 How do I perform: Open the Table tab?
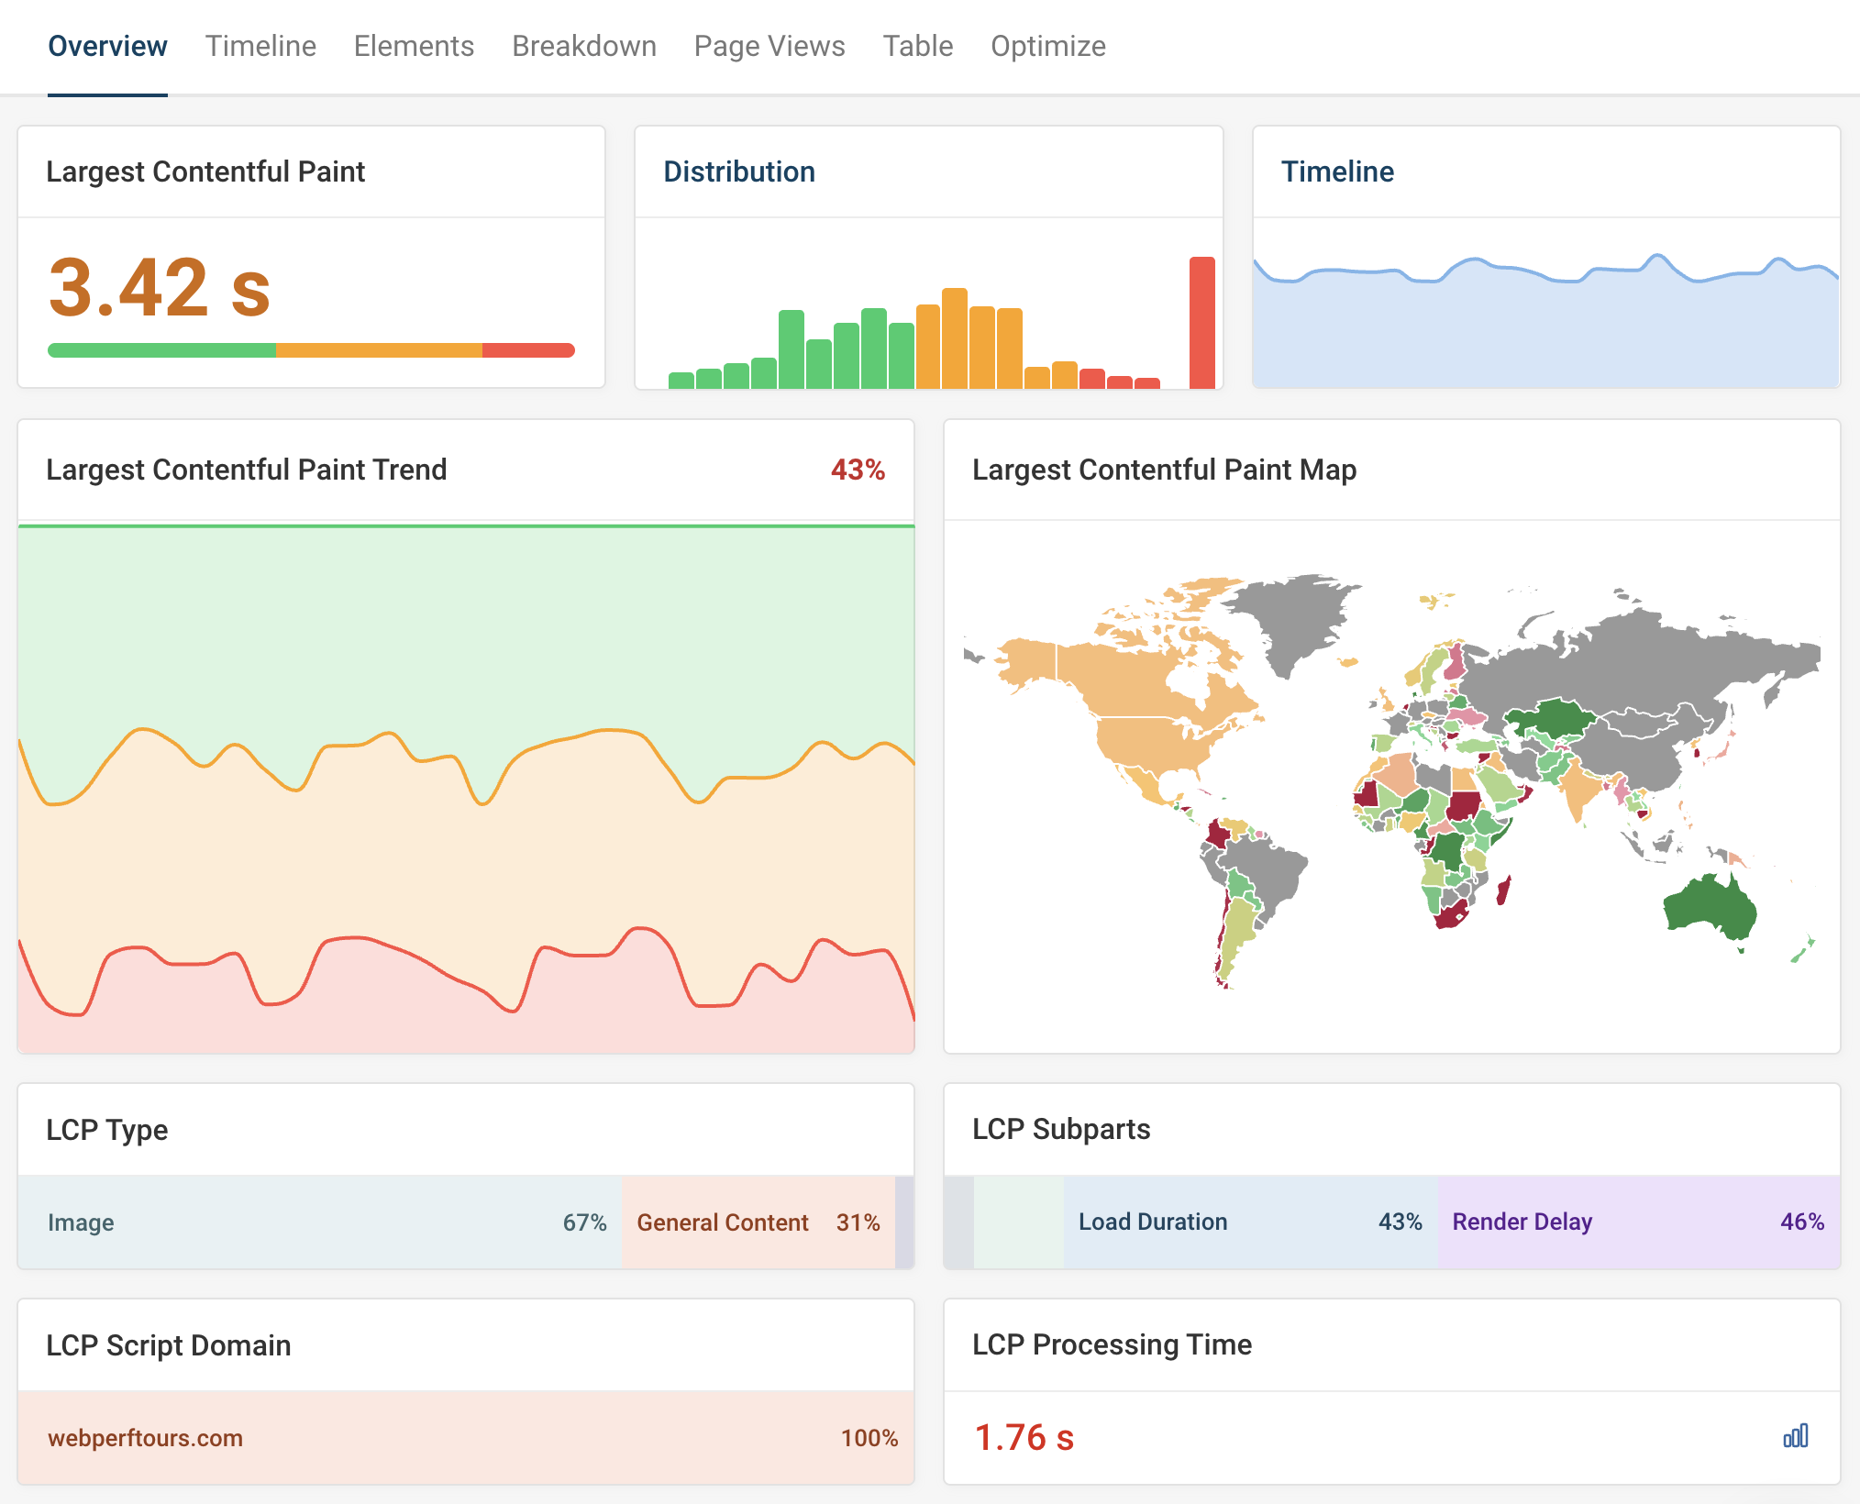pos(917,46)
